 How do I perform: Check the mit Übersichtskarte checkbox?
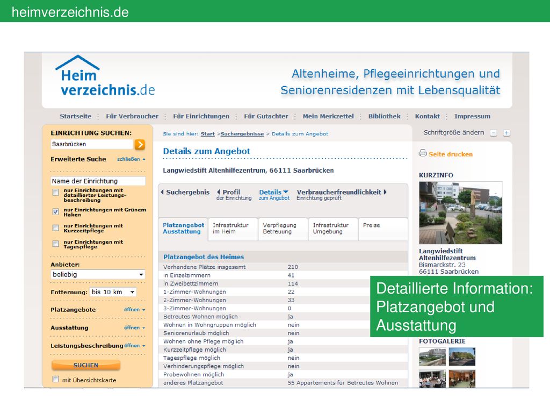click(55, 379)
